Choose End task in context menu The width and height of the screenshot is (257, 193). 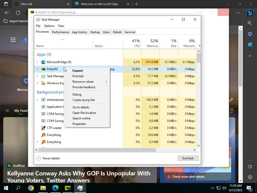coord(87,76)
